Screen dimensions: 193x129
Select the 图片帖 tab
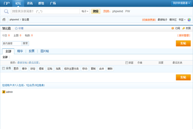pos(45,51)
